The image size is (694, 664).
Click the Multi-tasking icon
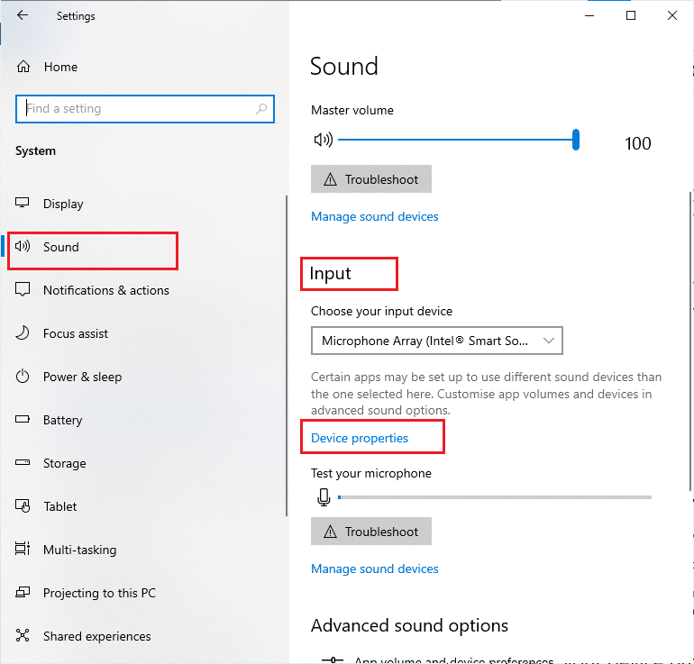coord(23,549)
